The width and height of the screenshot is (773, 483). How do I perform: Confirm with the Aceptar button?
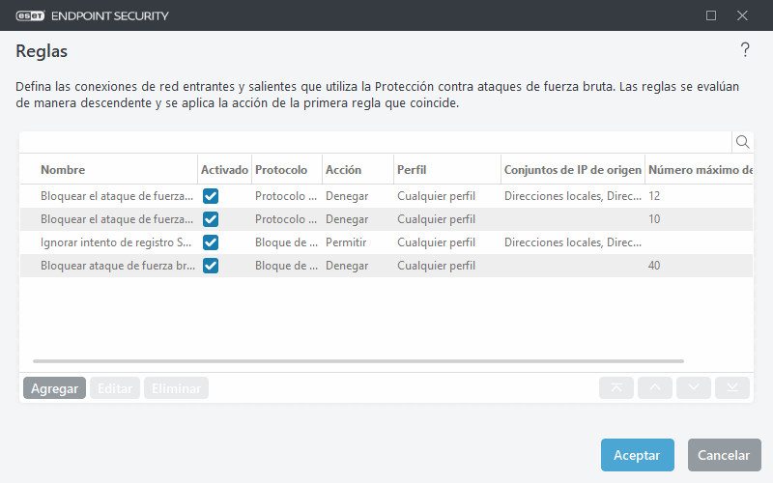637,455
